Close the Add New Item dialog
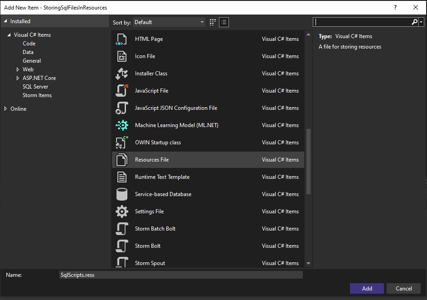Screen dimensions: 427x300 (416, 7)
